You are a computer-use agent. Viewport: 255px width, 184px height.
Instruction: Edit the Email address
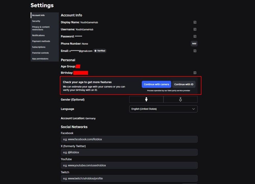tap(195, 51)
